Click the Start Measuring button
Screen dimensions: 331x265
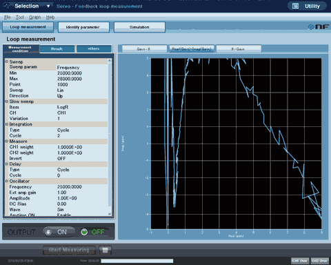pyautogui.click(x=69, y=250)
